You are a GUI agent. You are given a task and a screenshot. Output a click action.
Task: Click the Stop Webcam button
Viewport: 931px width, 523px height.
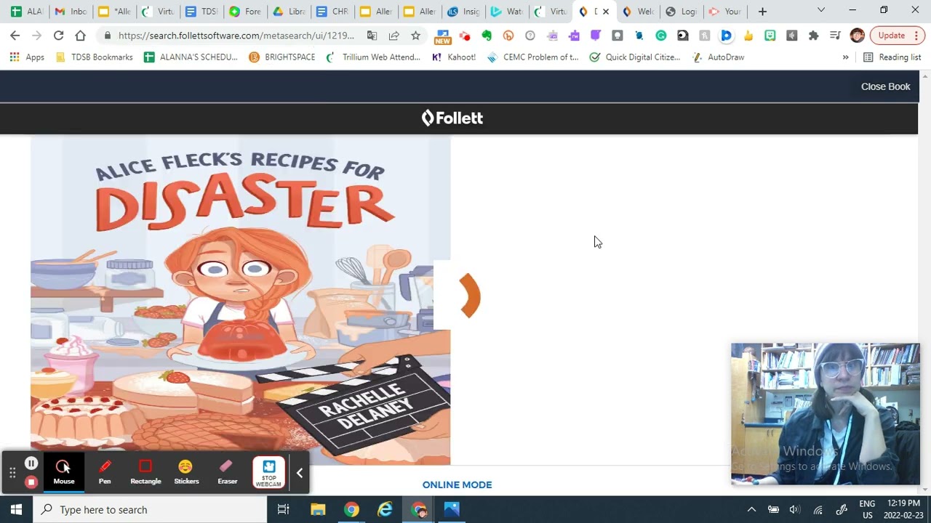pos(268,472)
